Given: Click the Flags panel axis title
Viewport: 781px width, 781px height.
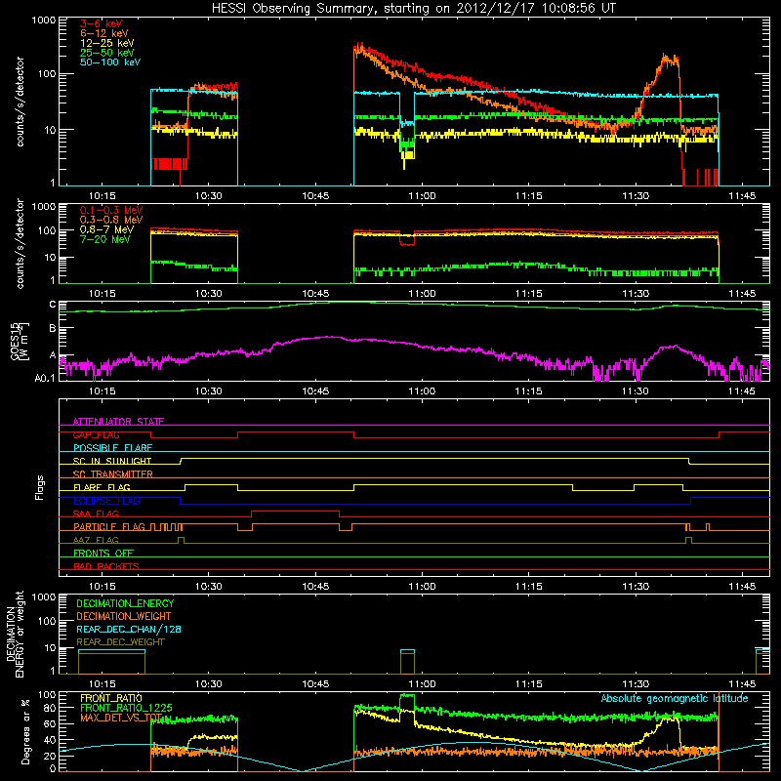Looking at the screenshot, I should coord(40,487).
